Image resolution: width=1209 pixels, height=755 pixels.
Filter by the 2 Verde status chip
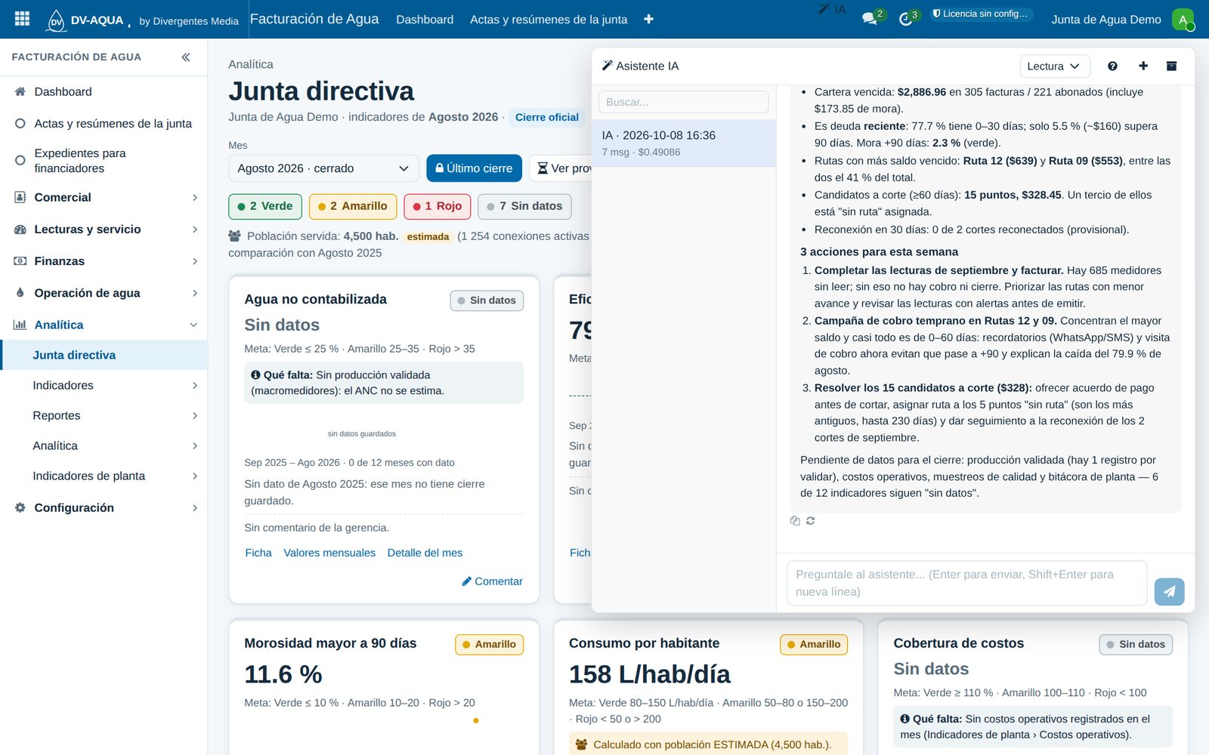tap(265, 206)
